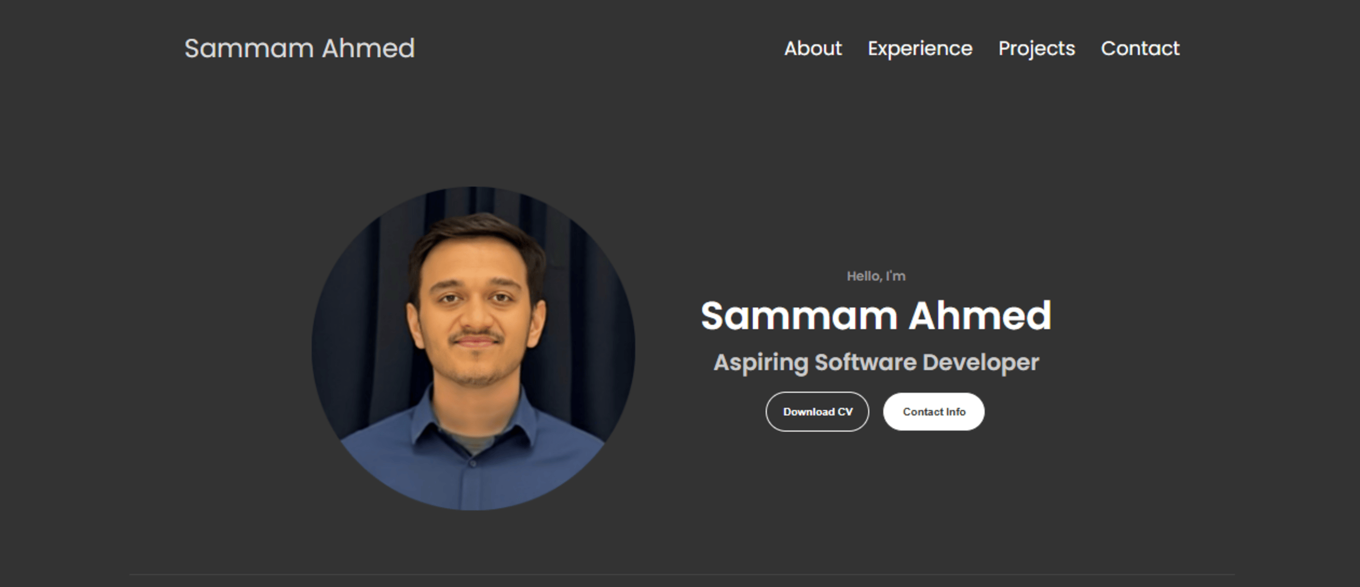Click the Download CV button
This screenshot has height=587, width=1360.
(x=817, y=412)
